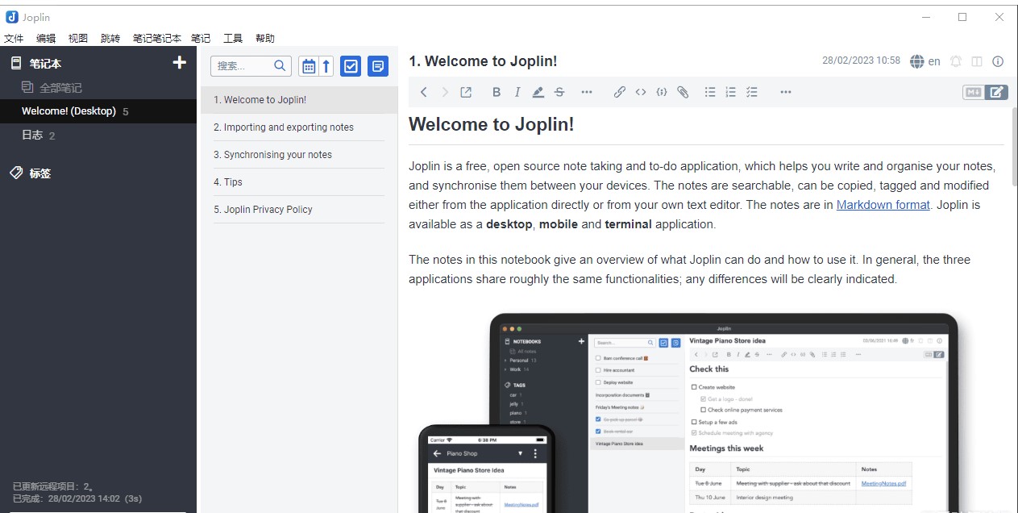The width and height of the screenshot is (1018, 513).
Task: Click the calendar sort-field icon
Action: pyautogui.click(x=309, y=66)
